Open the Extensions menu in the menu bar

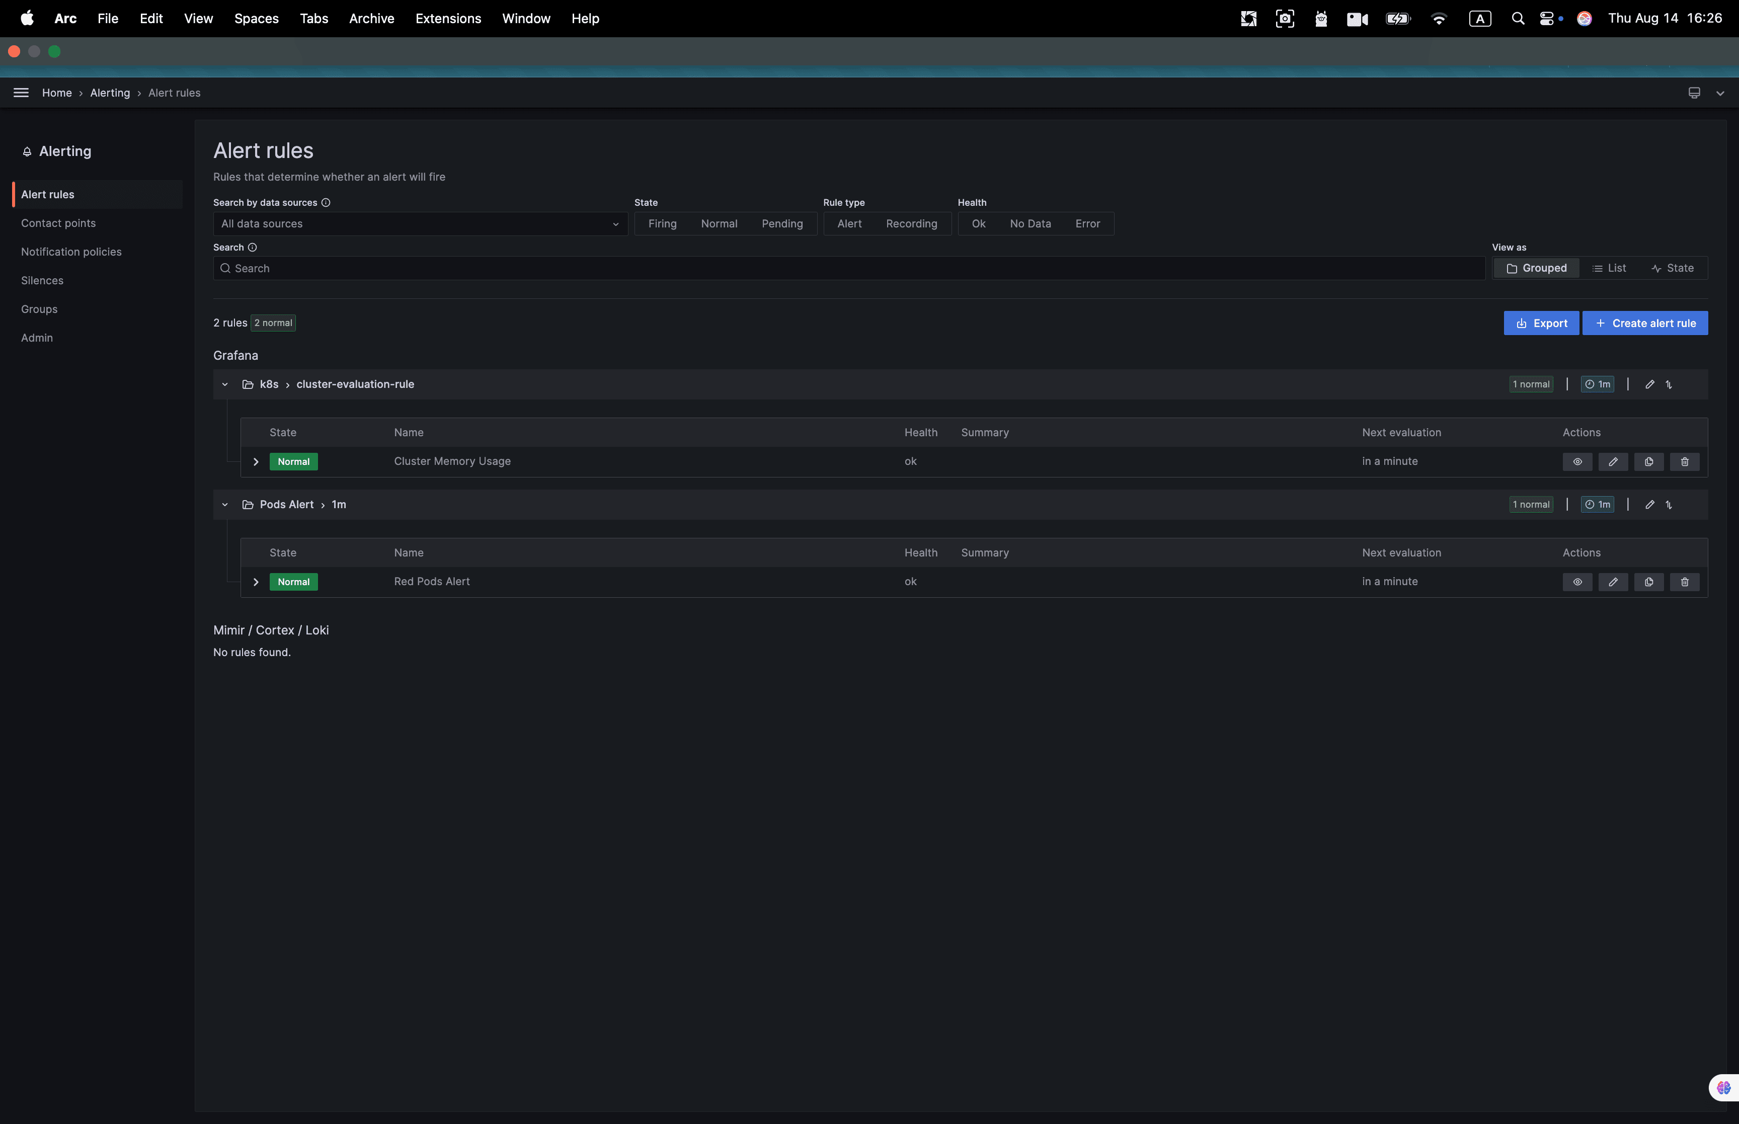pyautogui.click(x=447, y=18)
